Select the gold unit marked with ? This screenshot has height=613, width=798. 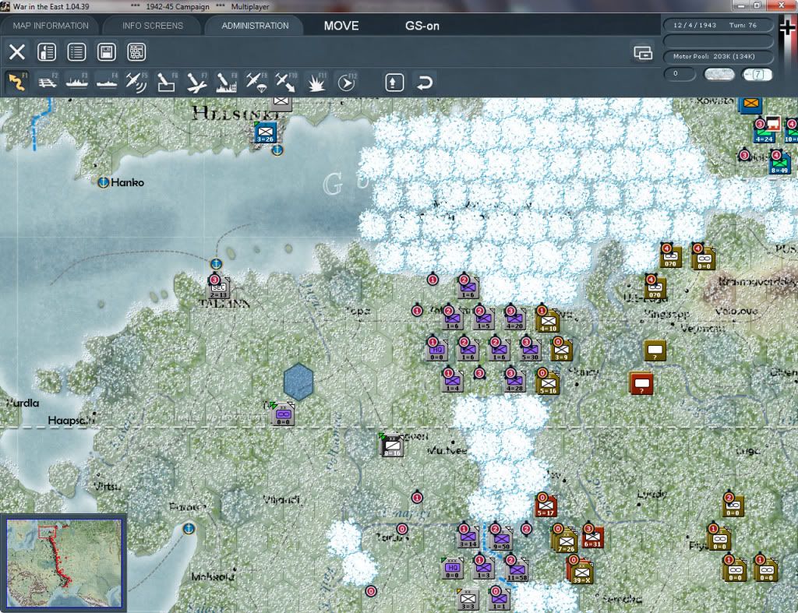655,351
